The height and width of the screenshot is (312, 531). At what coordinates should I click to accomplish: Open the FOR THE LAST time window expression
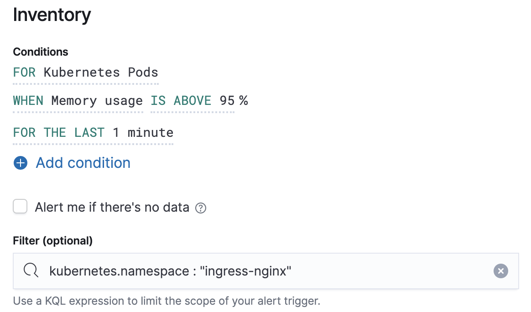[59, 133]
